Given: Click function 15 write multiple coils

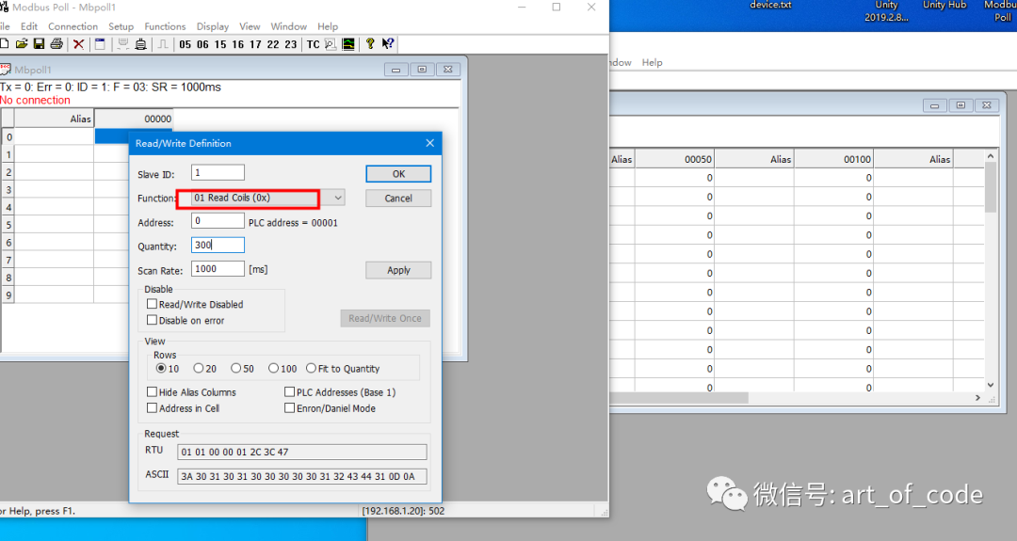Looking at the screenshot, I should point(220,44).
